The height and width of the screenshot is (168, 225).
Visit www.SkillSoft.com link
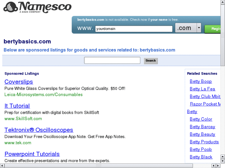coord(23,119)
